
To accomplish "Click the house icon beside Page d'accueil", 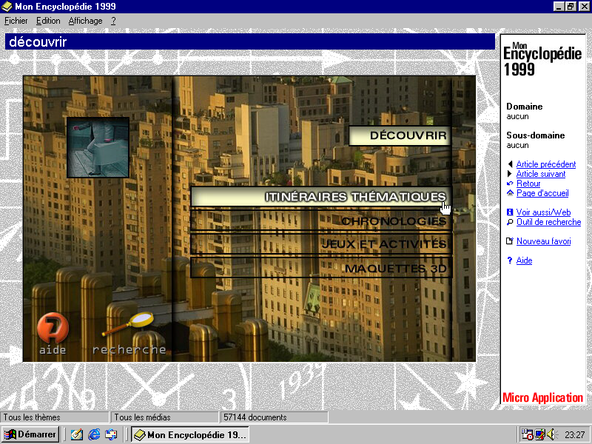I will [510, 193].
